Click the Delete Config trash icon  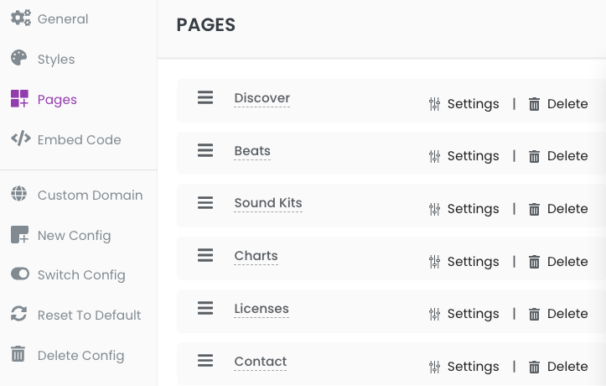(x=18, y=354)
